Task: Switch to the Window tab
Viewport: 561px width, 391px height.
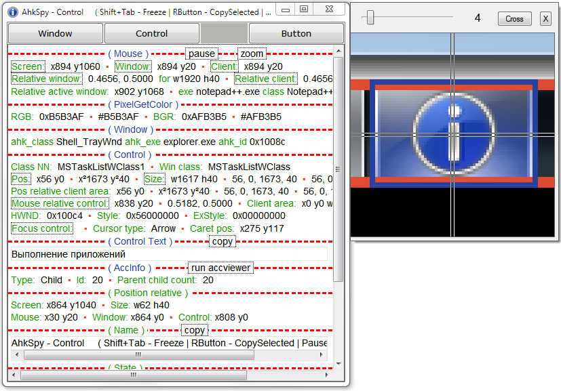Action: click(x=55, y=34)
